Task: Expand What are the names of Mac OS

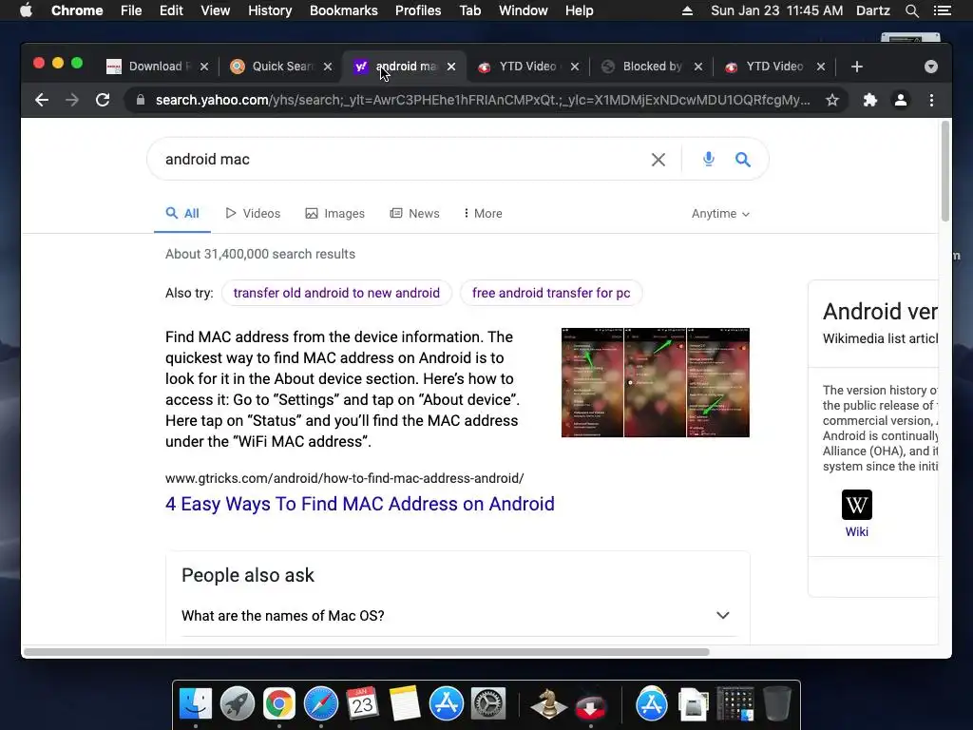Action: [458, 616]
